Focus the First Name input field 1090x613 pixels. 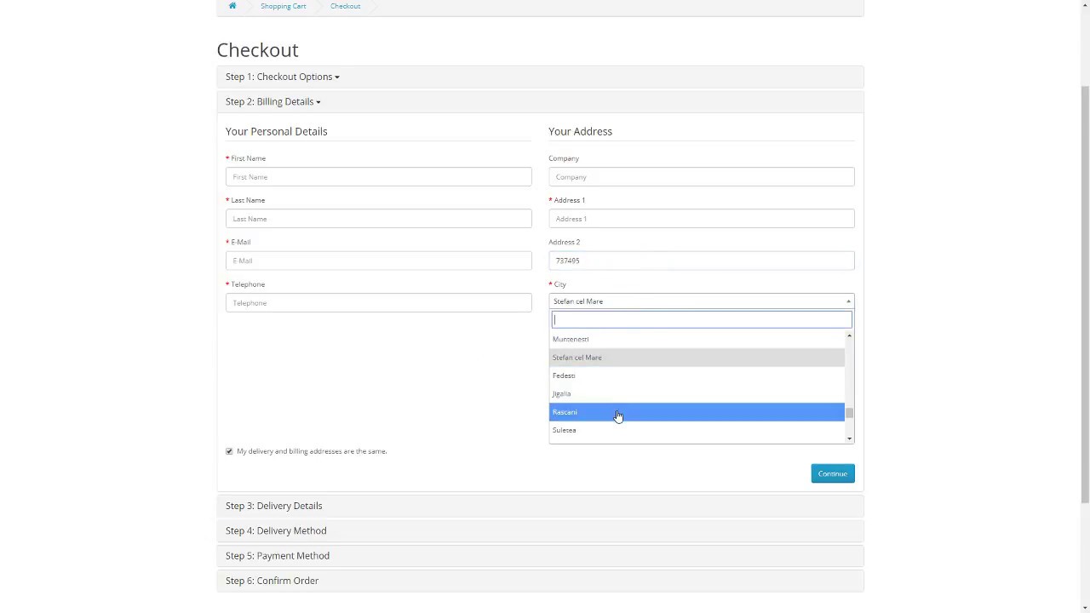(x=378, y=177)
